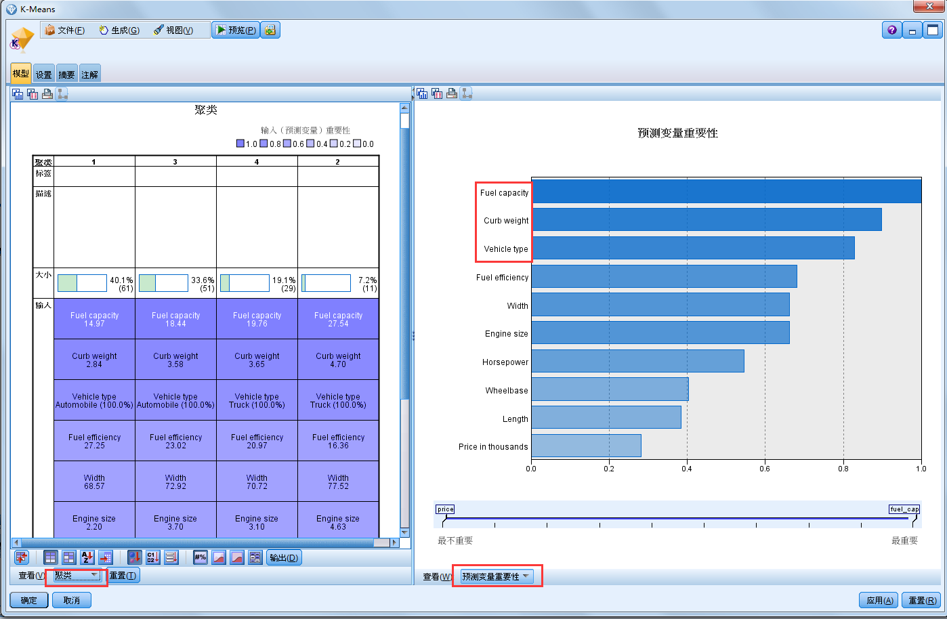947x619 pixels.
Task: Print the cluster view from left panel toolbar
Action: [x=47, y=94]
